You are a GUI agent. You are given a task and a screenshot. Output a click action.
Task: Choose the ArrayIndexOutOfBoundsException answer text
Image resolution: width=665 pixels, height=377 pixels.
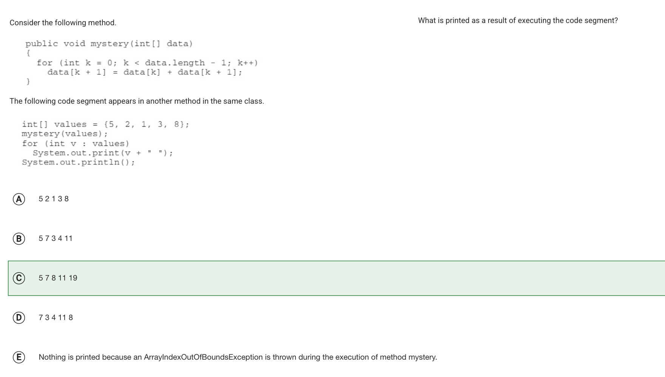(238, 357)
